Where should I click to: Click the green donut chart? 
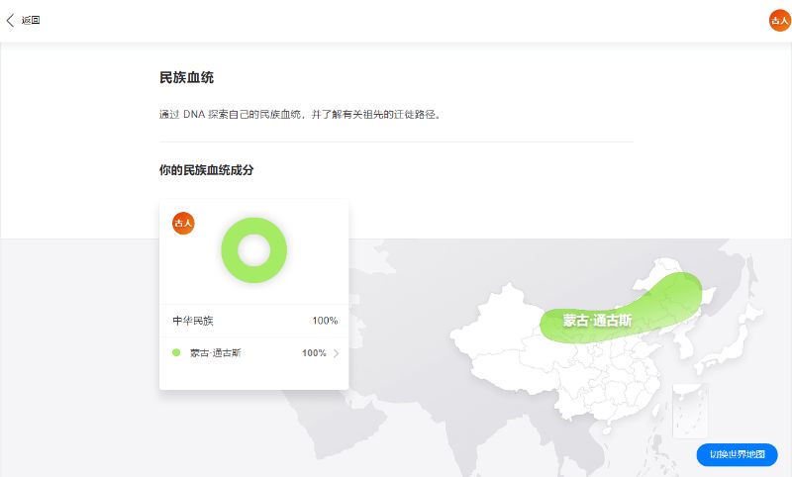point(254,250)
